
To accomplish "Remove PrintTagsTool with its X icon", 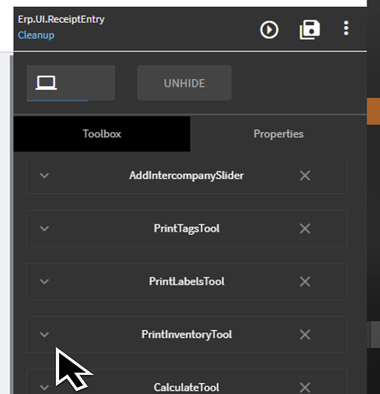I will point(305,229).
